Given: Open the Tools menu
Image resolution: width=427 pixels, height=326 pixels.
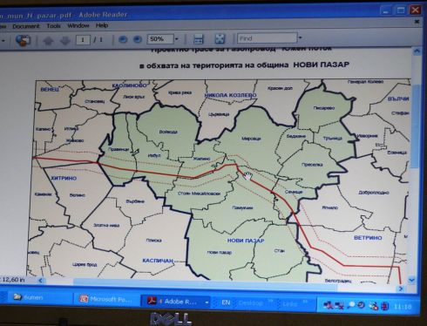Looking at the screenshot, I should click(54, 26).
